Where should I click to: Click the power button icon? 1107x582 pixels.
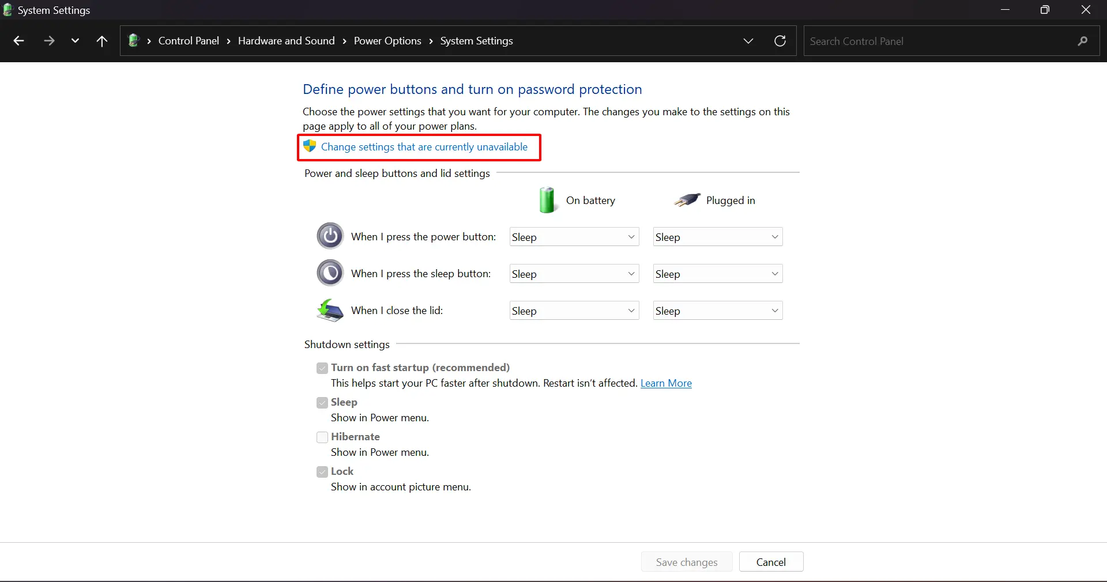tap(330, 236)
